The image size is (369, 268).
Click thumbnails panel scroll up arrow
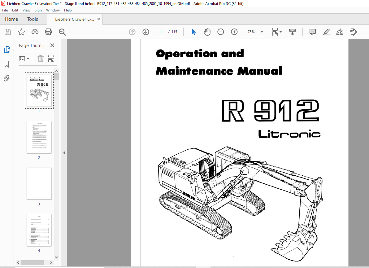[56, 70]
